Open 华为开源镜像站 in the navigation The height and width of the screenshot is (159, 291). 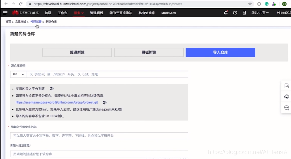tap(121, 13)
